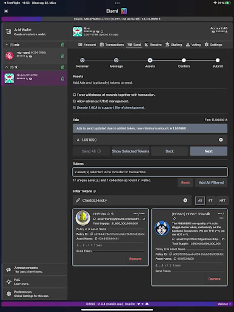The width and height of the screenshot is (234, 312).
Task: Click the lock icon beside mb-nami wallet
Action: click(62, 56)
